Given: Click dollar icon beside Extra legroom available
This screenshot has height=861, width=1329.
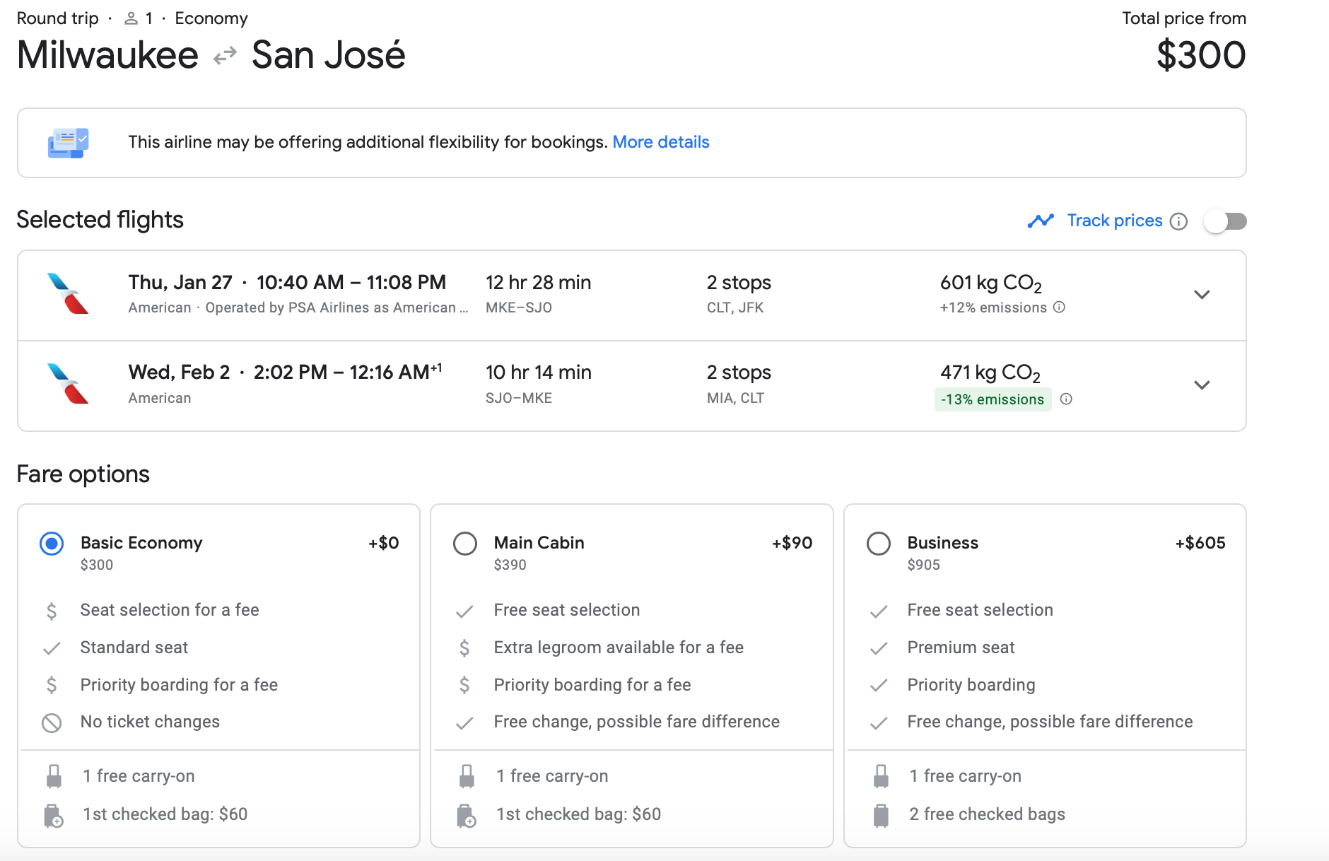Looking at the screenshot, I should click(x=464, y=648).
